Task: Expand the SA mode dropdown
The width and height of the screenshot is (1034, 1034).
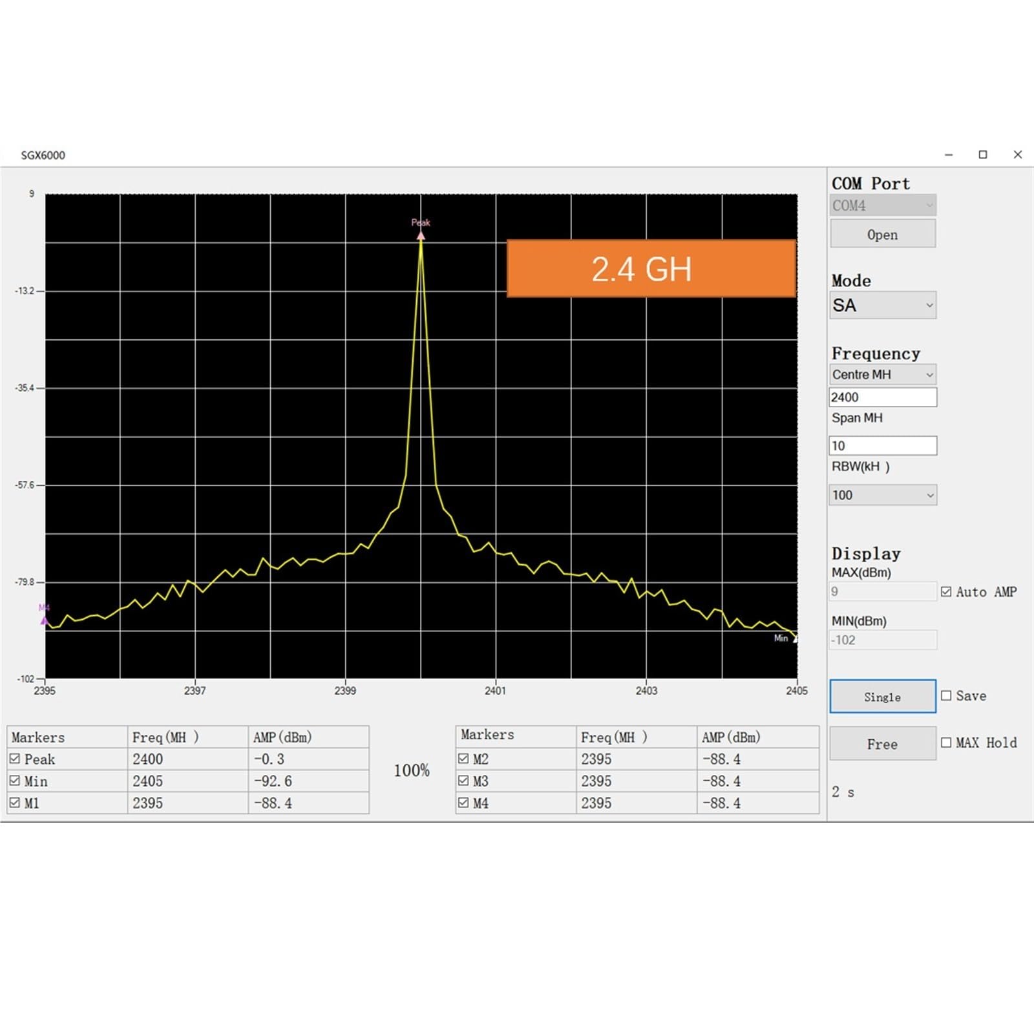Action: [883, 305]
